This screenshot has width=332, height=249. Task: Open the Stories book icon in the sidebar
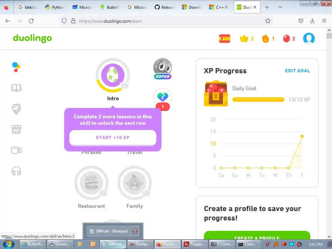point(16,88)
